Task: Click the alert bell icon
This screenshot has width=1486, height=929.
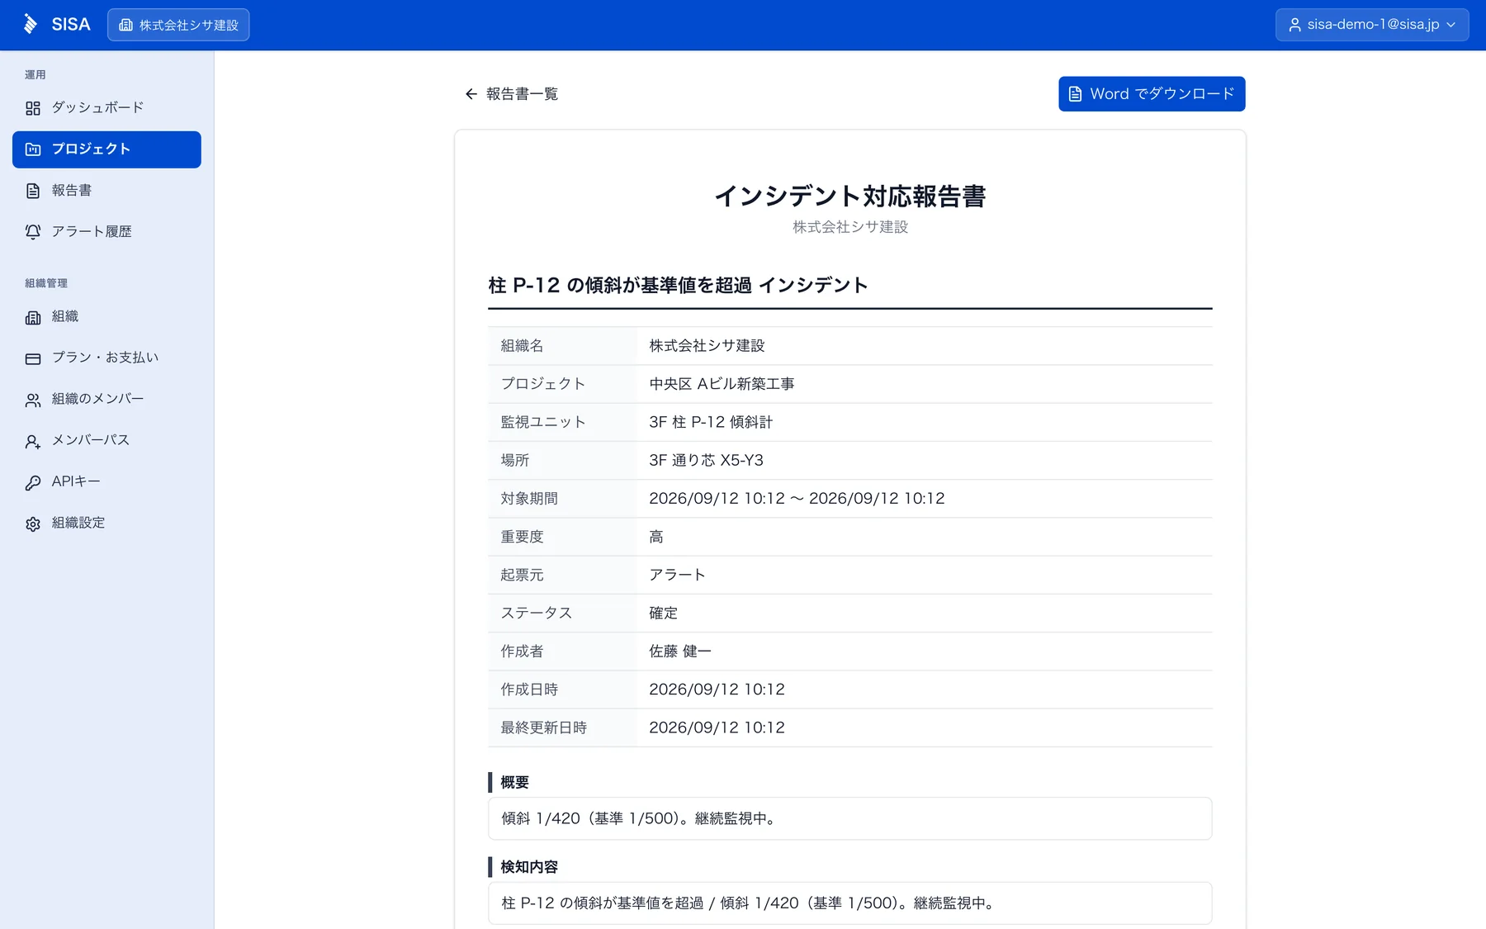Action: [33, 232]
